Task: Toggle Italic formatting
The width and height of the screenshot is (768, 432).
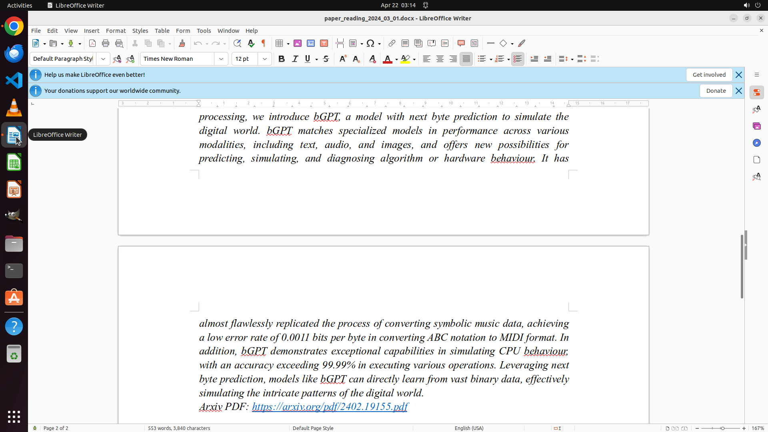Action: [295, 59]
